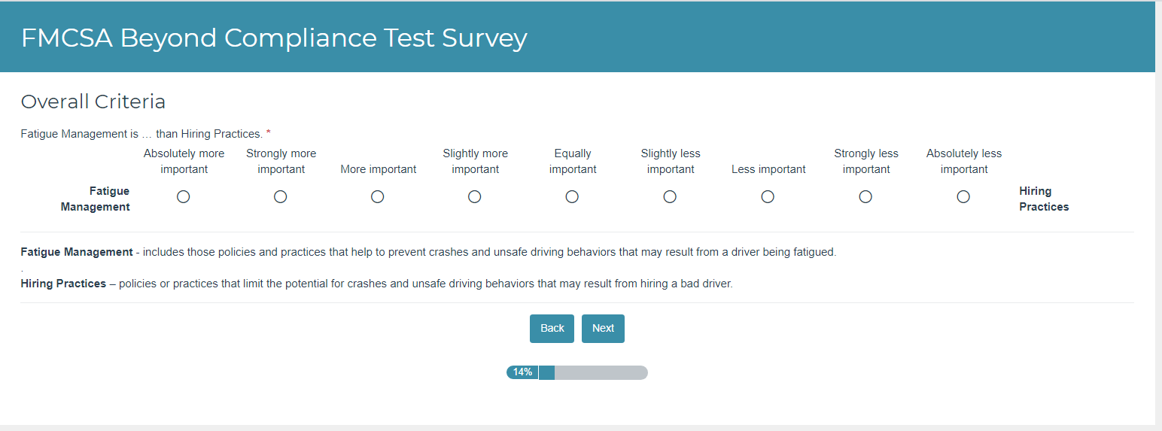Go to the next survey page
The image size is (1162, 431).
[x=603, y=328]
